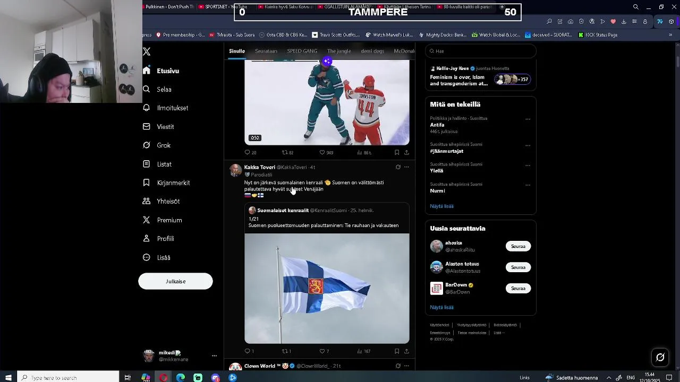Click the taskbar search box
The width and height of the screenshot is (680, 382).
click(x=68, y=378)
